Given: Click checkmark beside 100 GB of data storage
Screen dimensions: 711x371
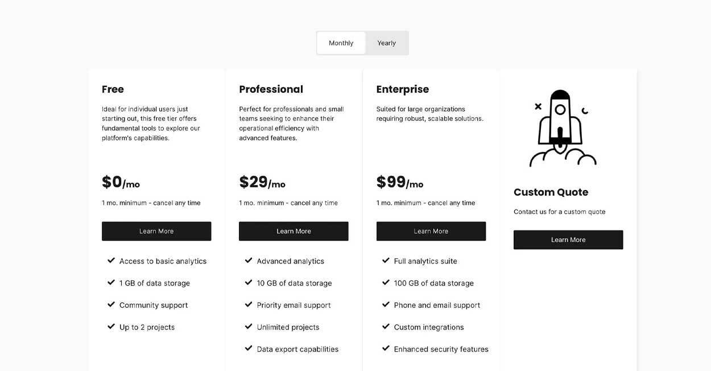Looking at the screenshot, I should (x=386, y=283).
